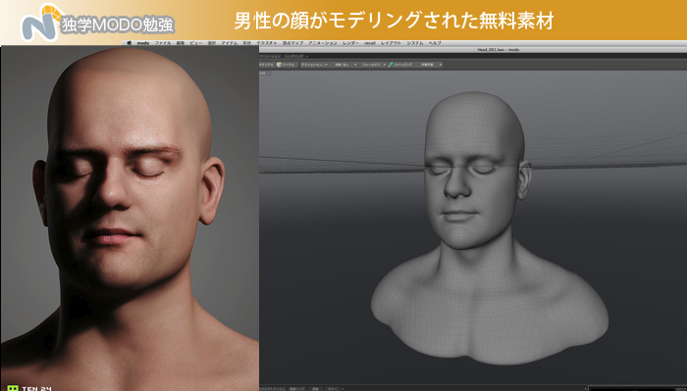Open the recoil menu
This screenshot has height=391, width=687.
370,43
